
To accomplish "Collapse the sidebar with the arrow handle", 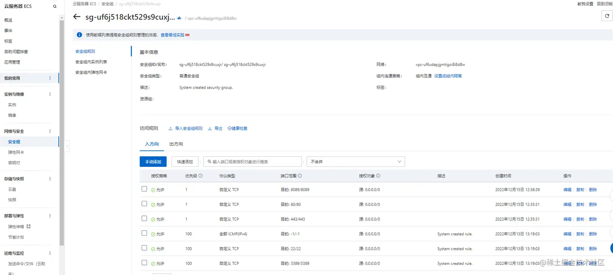I will [67, 146].
